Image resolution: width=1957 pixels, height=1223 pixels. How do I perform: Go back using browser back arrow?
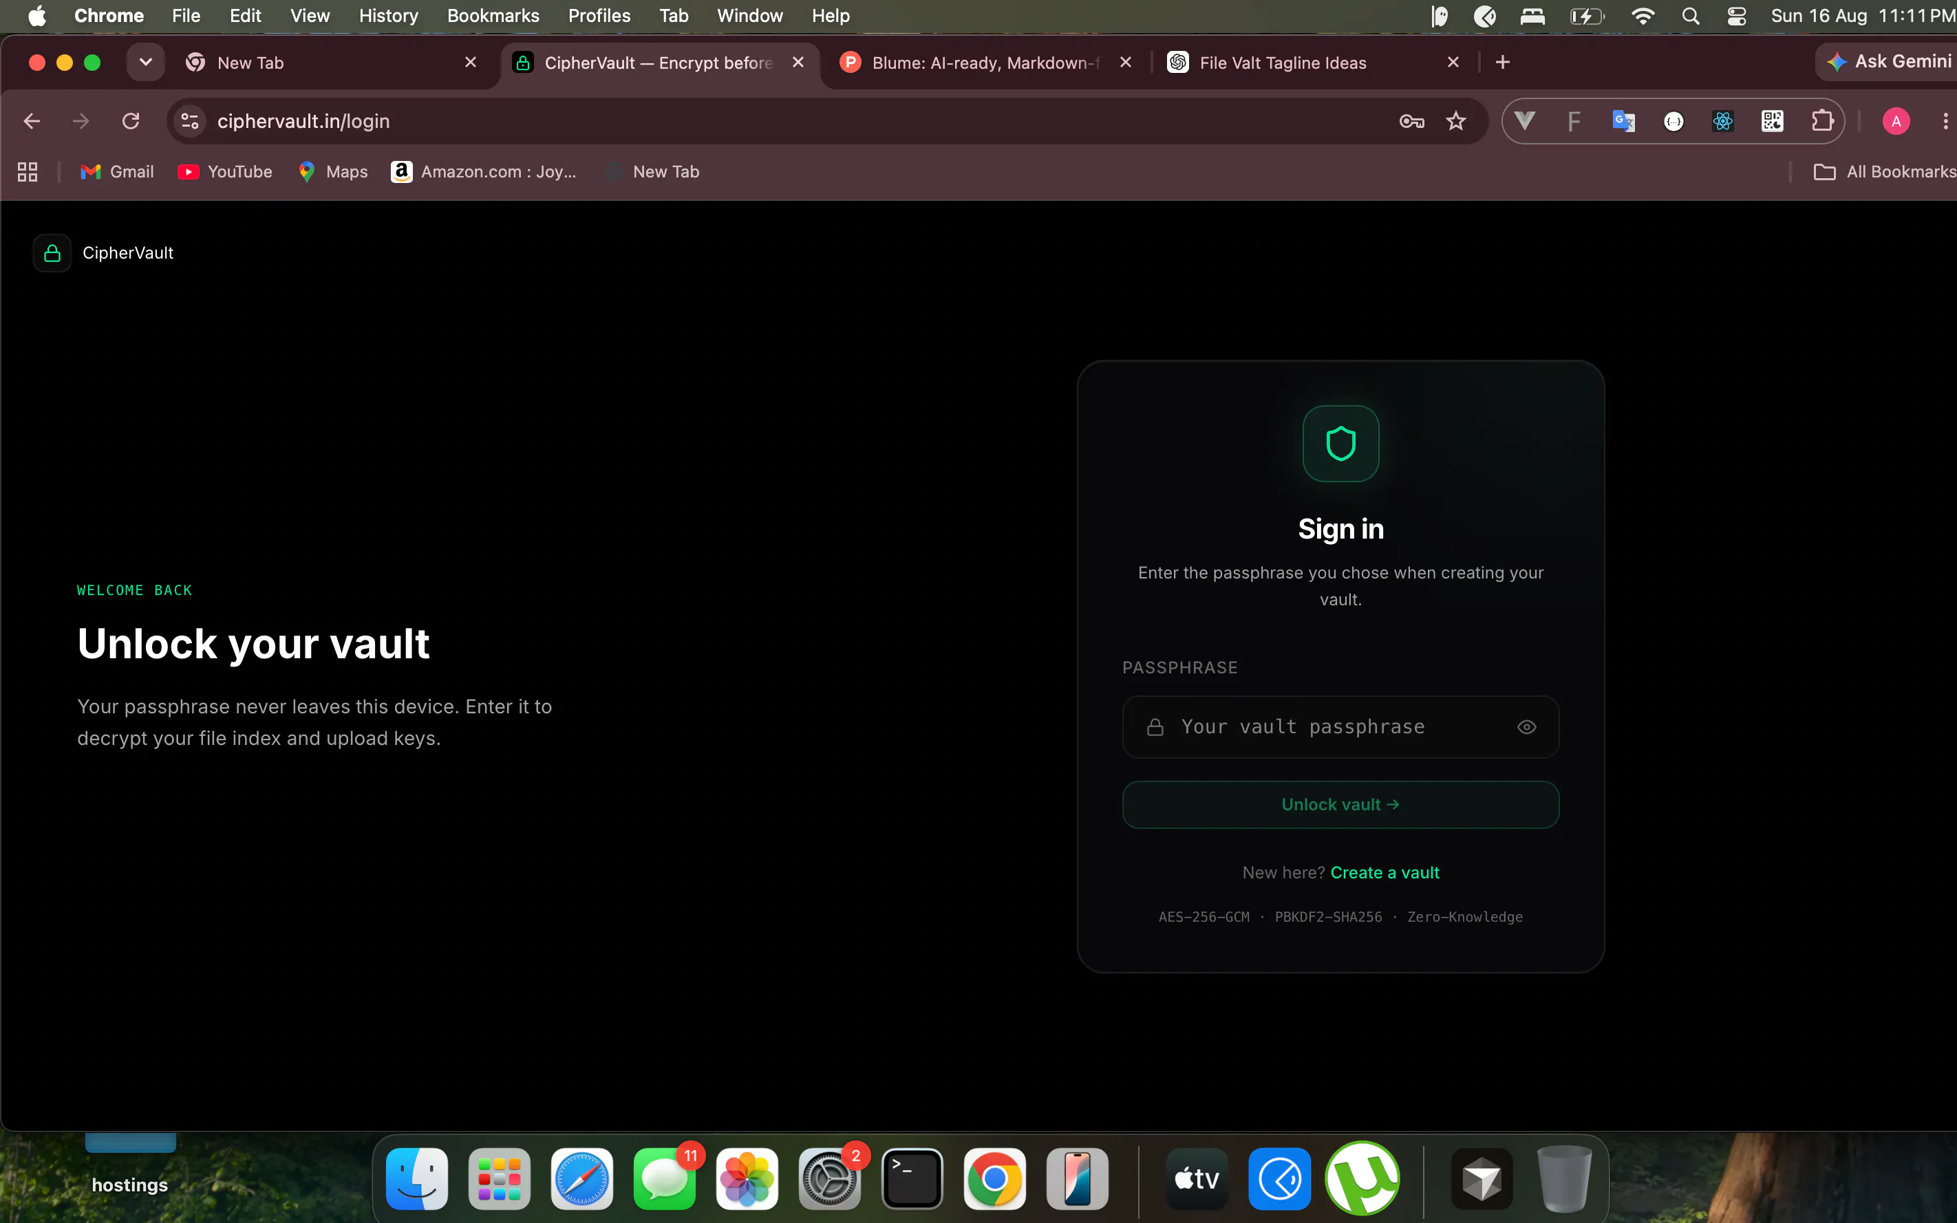pos(32,121)
